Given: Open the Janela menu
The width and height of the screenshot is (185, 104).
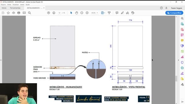Looking at the screenshot, I should (x=22, y=5).
